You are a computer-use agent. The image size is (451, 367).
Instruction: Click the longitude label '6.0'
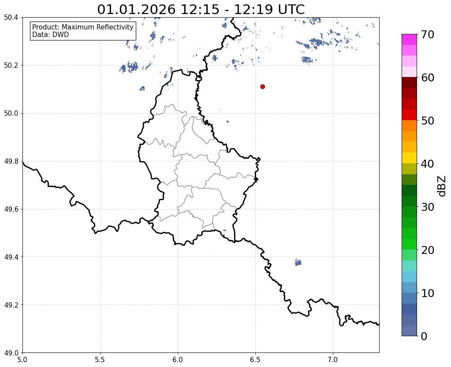pos(178,360)
